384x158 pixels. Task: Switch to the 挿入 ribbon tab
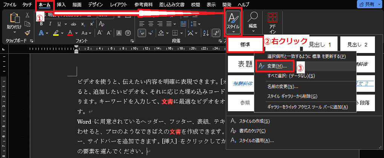(61, 5)
